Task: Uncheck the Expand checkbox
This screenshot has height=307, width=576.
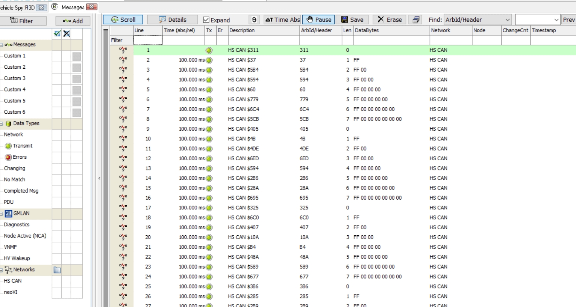Action: pos(206,20)
